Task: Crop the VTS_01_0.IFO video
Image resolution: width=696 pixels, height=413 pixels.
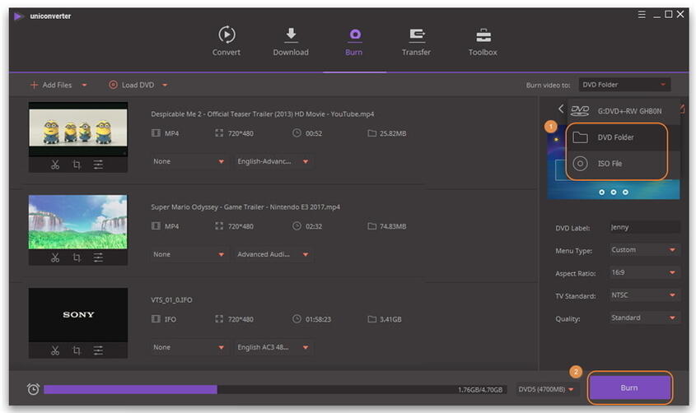Action: click(x=77, y=350)
